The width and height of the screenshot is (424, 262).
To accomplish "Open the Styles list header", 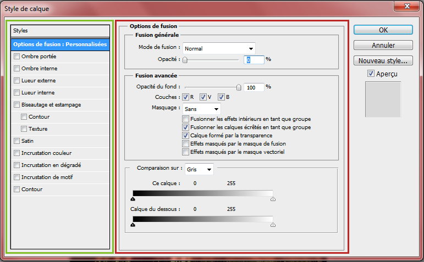I will (x=60, y=31).
